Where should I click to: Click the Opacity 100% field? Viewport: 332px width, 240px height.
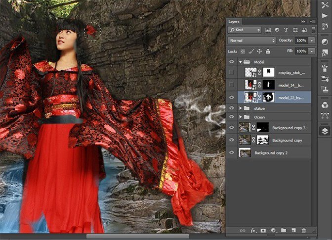tap(302, 41)
